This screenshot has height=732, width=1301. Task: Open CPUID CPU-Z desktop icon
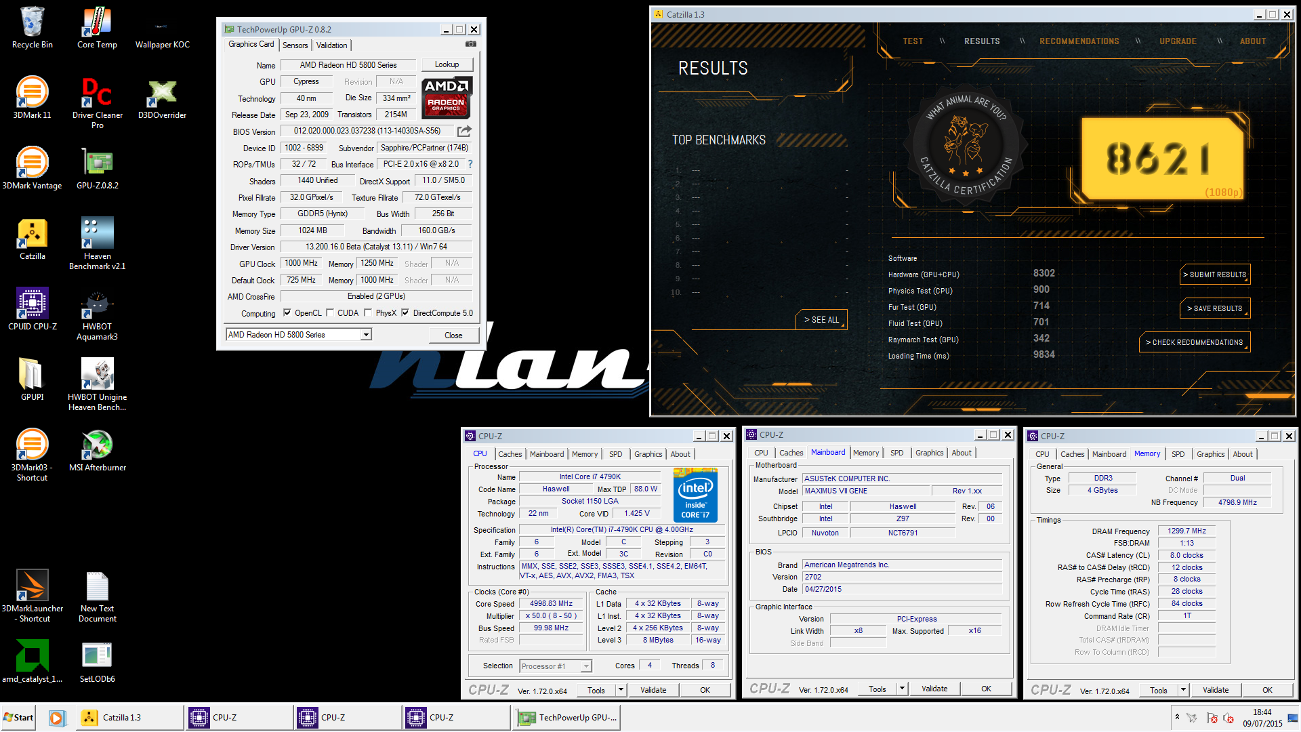click(32, 309)
